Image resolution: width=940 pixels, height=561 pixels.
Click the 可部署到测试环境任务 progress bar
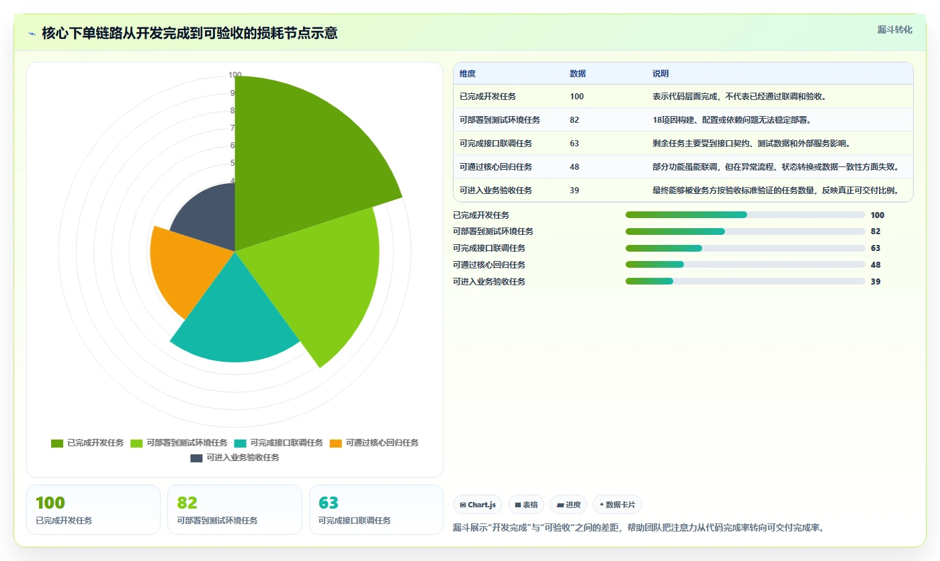click(x=745, y=232)
